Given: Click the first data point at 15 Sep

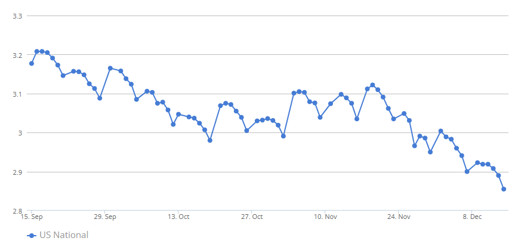Looking at the screenshot, I should point(32,63).
